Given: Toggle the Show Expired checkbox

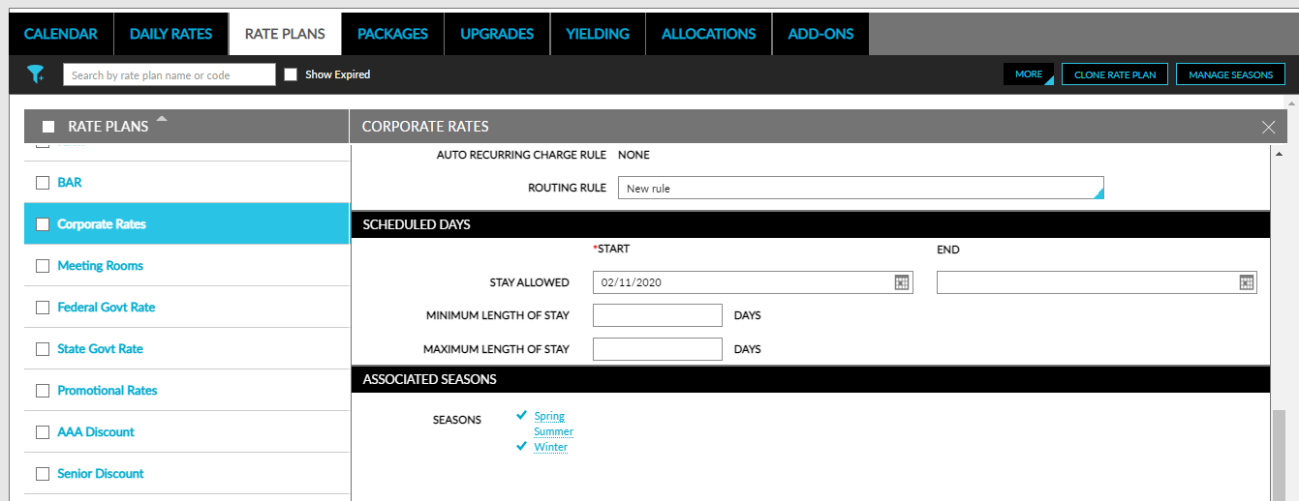Looking at the screenshot, I should 291,74.
